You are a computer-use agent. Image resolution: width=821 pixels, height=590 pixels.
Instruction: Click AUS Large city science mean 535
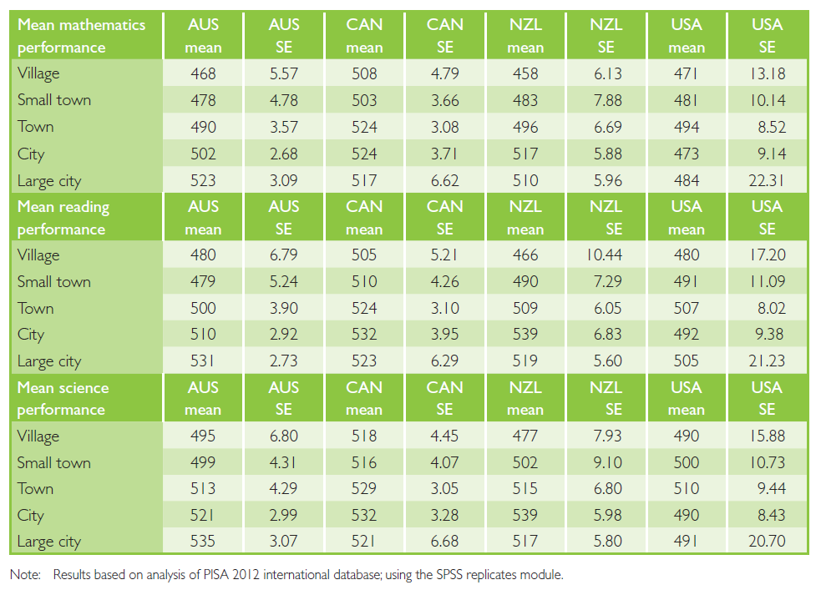[203, 542]
